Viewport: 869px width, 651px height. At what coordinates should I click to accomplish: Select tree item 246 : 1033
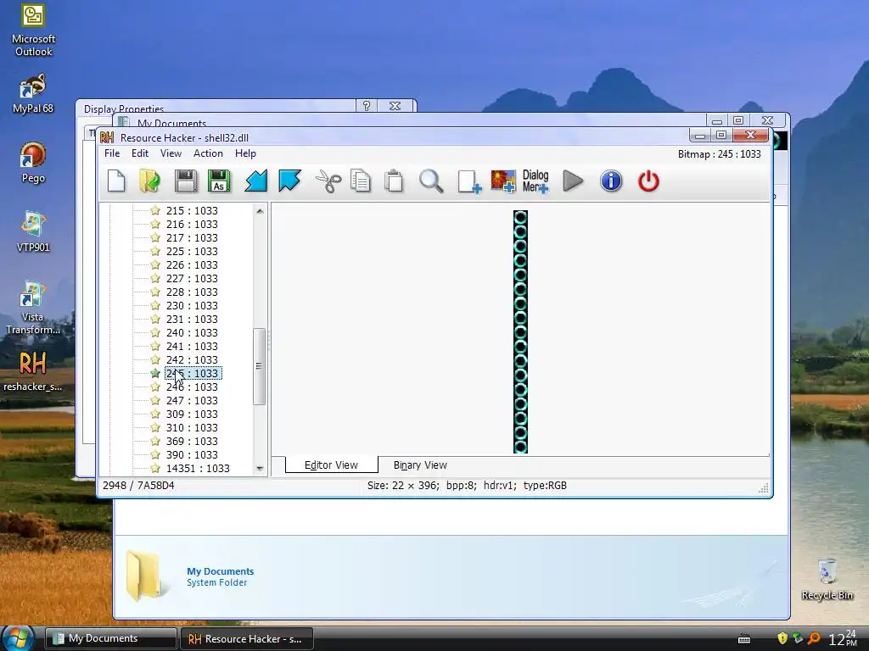tap(192, 387)
